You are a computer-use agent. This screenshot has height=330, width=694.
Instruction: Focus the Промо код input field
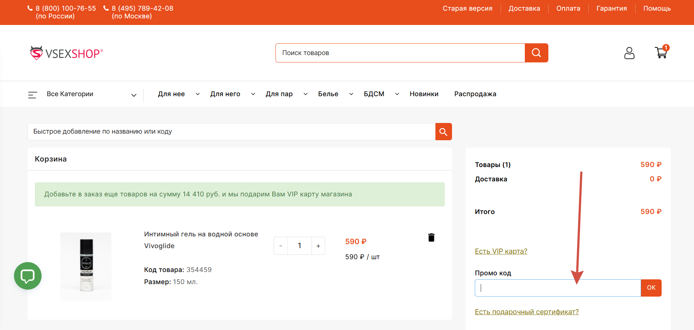click(x=558, y=288)
